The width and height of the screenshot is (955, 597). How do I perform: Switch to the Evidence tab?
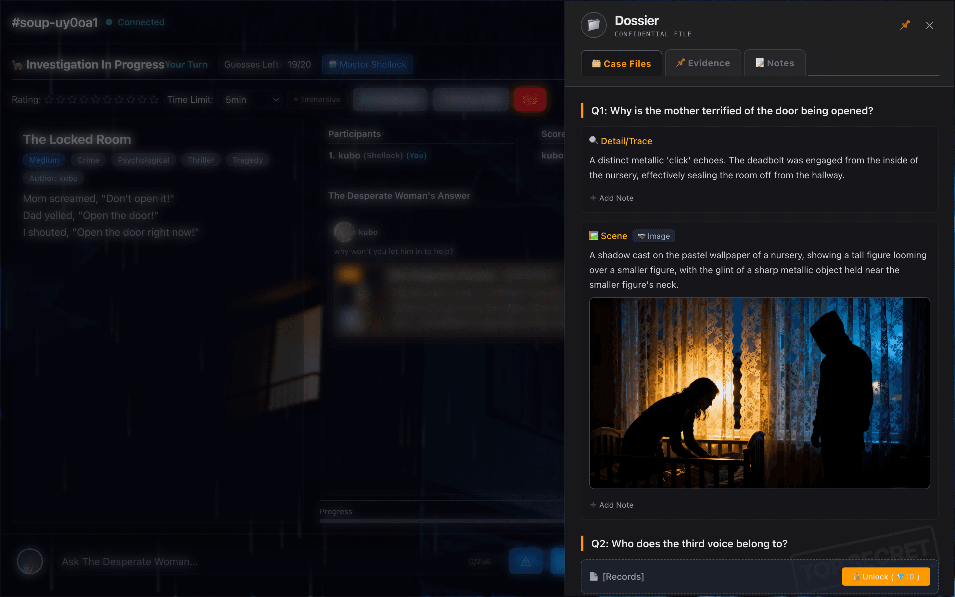tap(703, 63)
